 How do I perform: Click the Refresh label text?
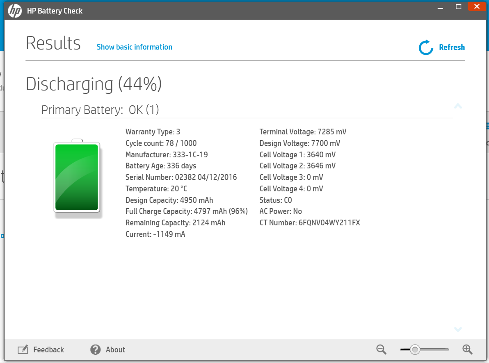tap(452, 47)
